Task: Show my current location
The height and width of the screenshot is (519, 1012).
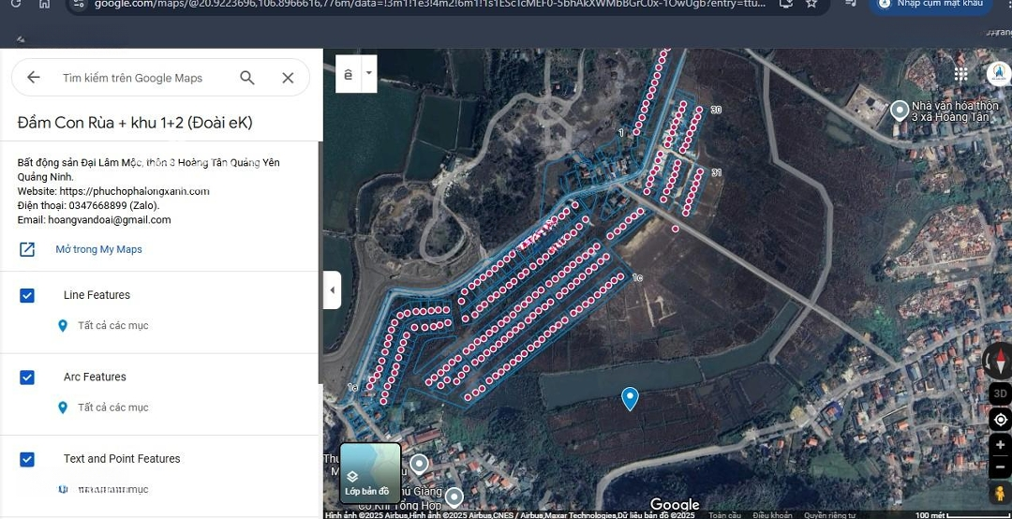Action: click(1000, 420)
